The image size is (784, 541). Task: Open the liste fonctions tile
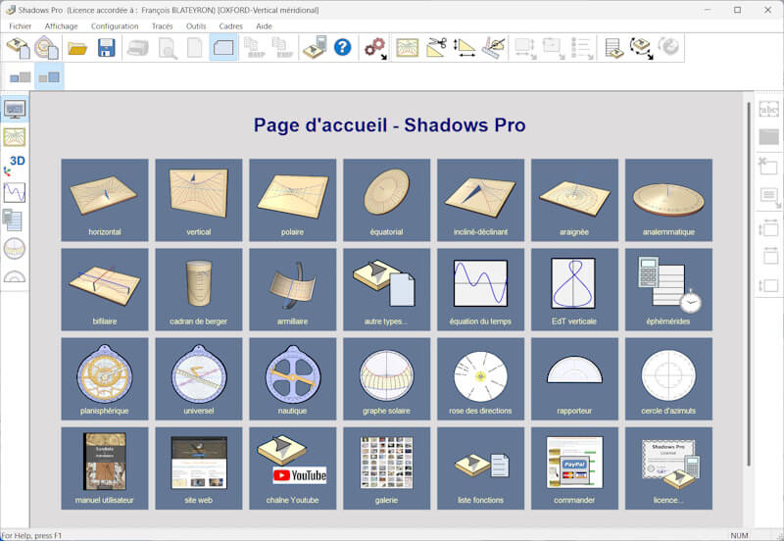[x=480, y=468]
